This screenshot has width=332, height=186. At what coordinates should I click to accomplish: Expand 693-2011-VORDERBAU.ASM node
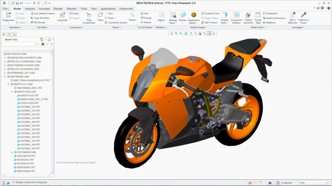(5, 62)
